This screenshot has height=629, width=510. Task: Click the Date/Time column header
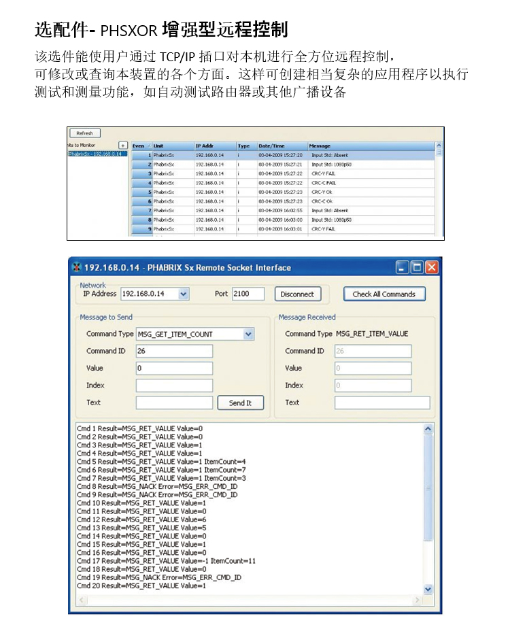tap(282, 146)
